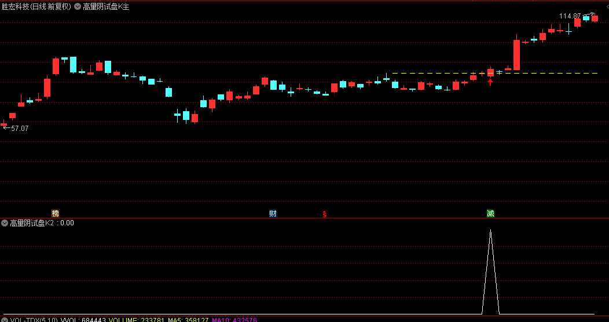Click the green 减 shareholding reduction marker
The height and width of the screenshot is (322, 609).
tap(490, 213)
